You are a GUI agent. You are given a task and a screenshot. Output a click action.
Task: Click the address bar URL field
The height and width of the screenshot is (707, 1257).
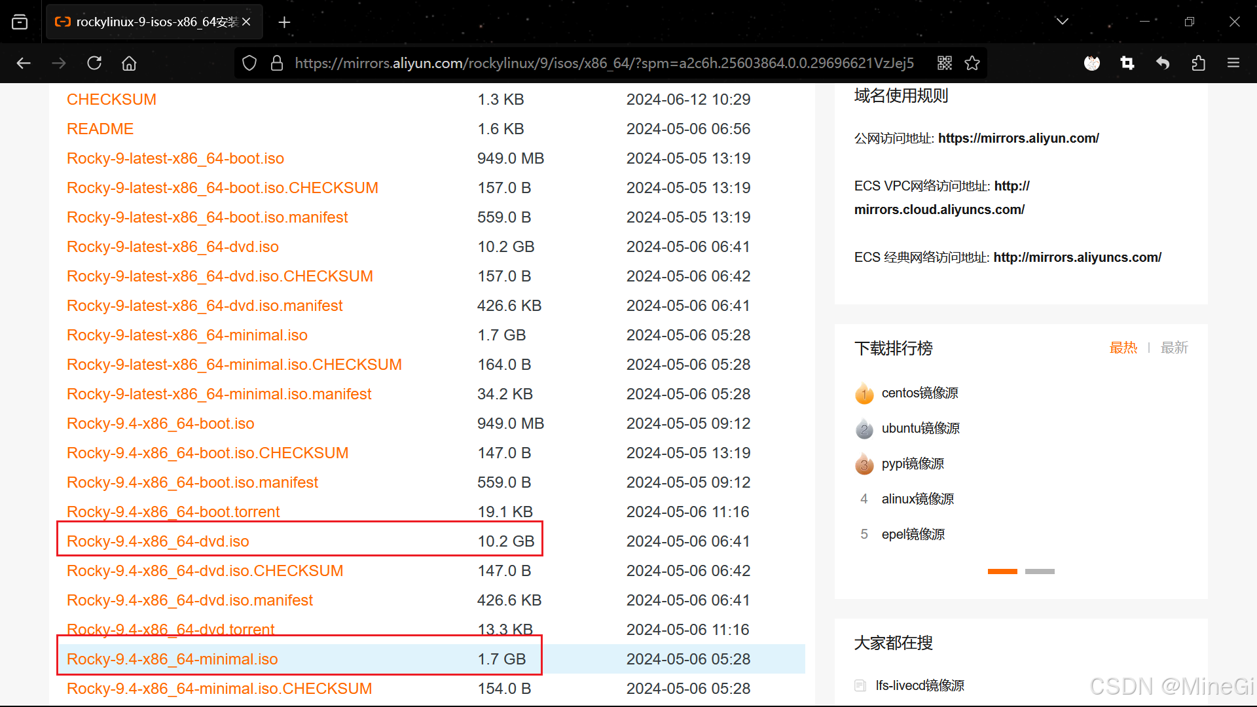point(602,63)
